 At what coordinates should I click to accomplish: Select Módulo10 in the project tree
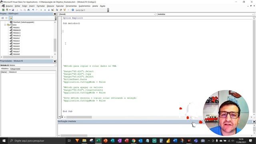tap(17, 30)
